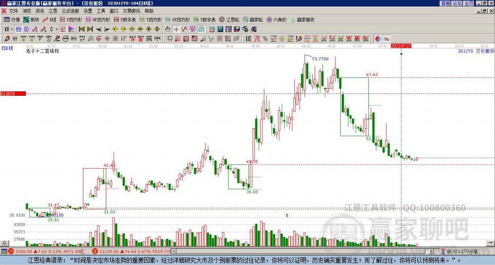Open the 文件 menu
Image resolution: width=495 pixels, height=265 pixels.
click(13, 11)
